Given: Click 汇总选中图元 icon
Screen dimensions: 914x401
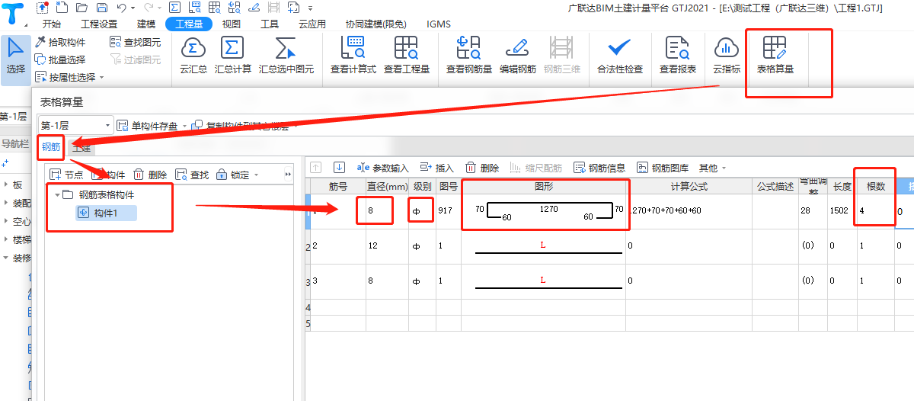Looking at the screenshot, I should coord(286,56).
